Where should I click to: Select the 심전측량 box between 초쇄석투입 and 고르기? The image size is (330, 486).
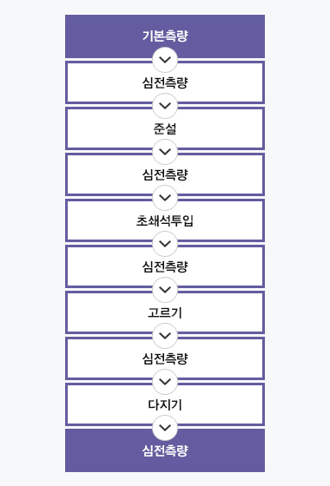(x=165, y=266)
